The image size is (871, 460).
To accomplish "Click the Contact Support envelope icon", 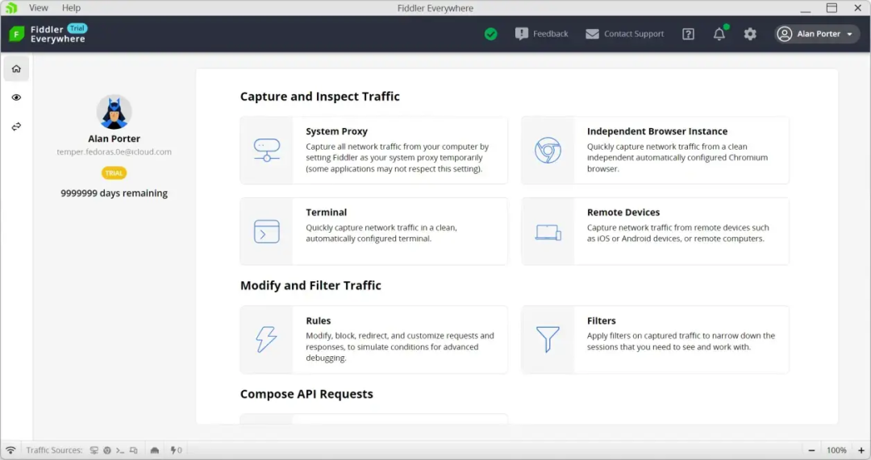I will point(592,34).
